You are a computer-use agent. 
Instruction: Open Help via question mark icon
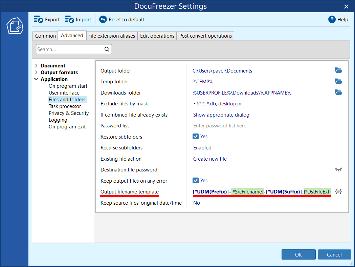coord(332,20)
